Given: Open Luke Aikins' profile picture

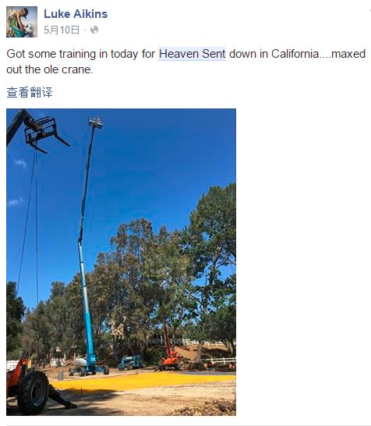Looking at the screenshot, I should (22, 22).
